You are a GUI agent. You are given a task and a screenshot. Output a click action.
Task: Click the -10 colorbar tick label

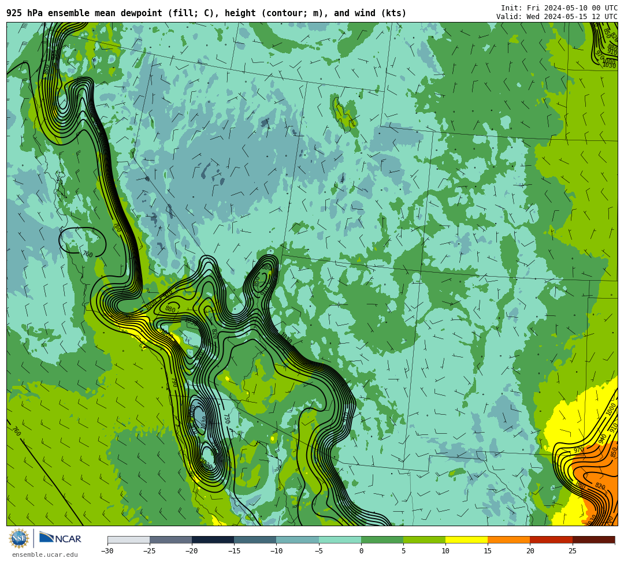276,551
